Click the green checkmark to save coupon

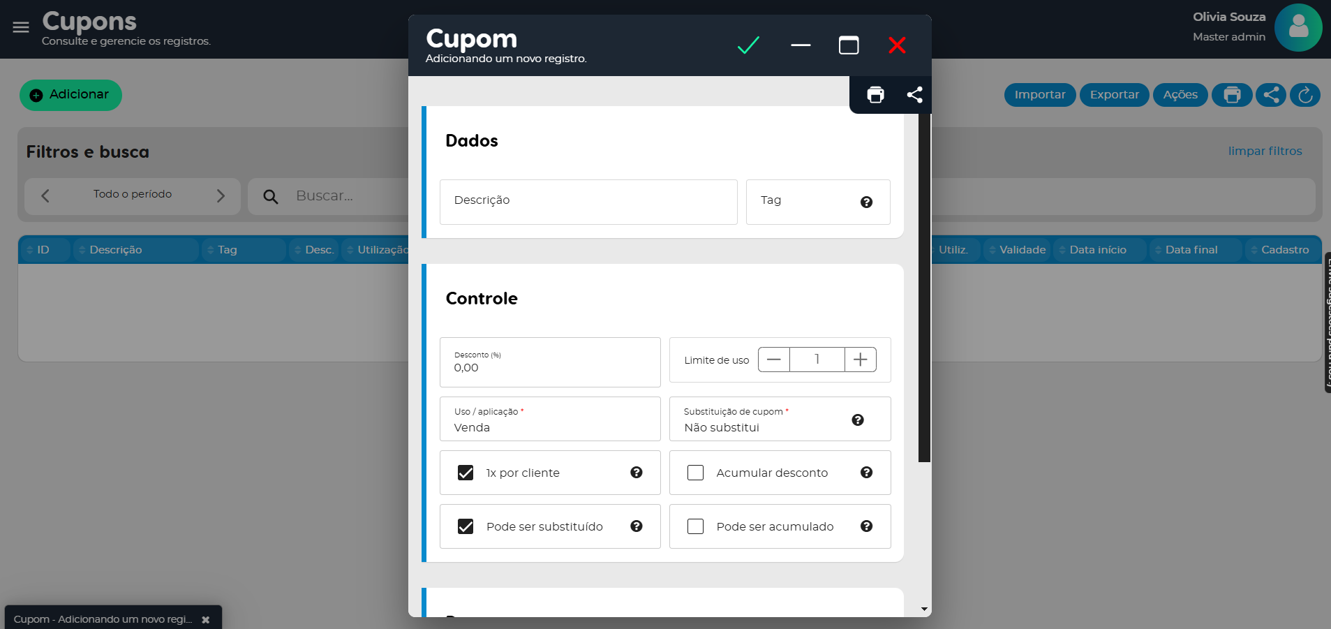click(x=748, y=45)
